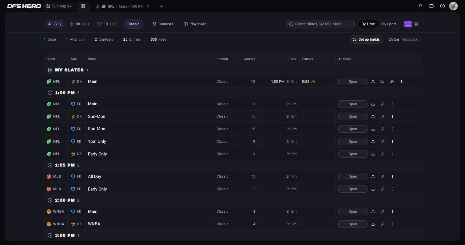The width and height of the screenshot is (465, 245).
Task: Open more options for DK Main slate
Action: (x=402, y=82)
